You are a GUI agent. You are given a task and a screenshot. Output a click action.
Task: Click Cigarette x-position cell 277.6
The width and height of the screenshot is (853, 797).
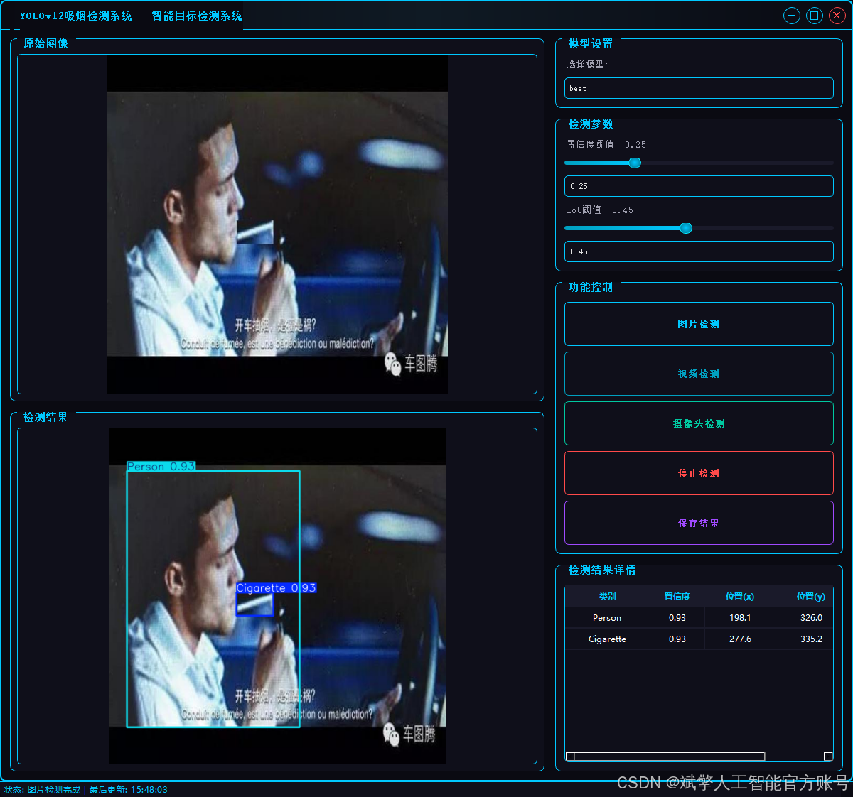[x=740, y=639]
